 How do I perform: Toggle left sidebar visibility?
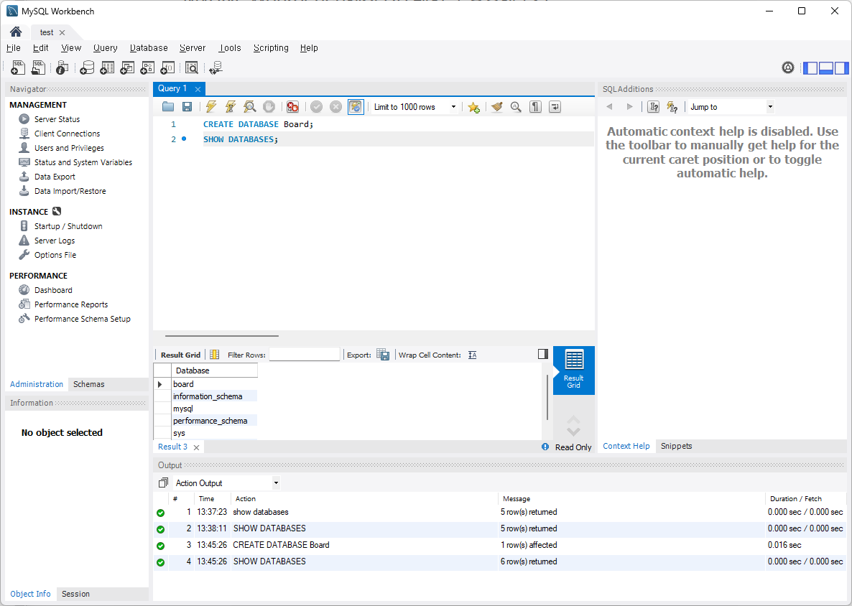click(810, 68)
